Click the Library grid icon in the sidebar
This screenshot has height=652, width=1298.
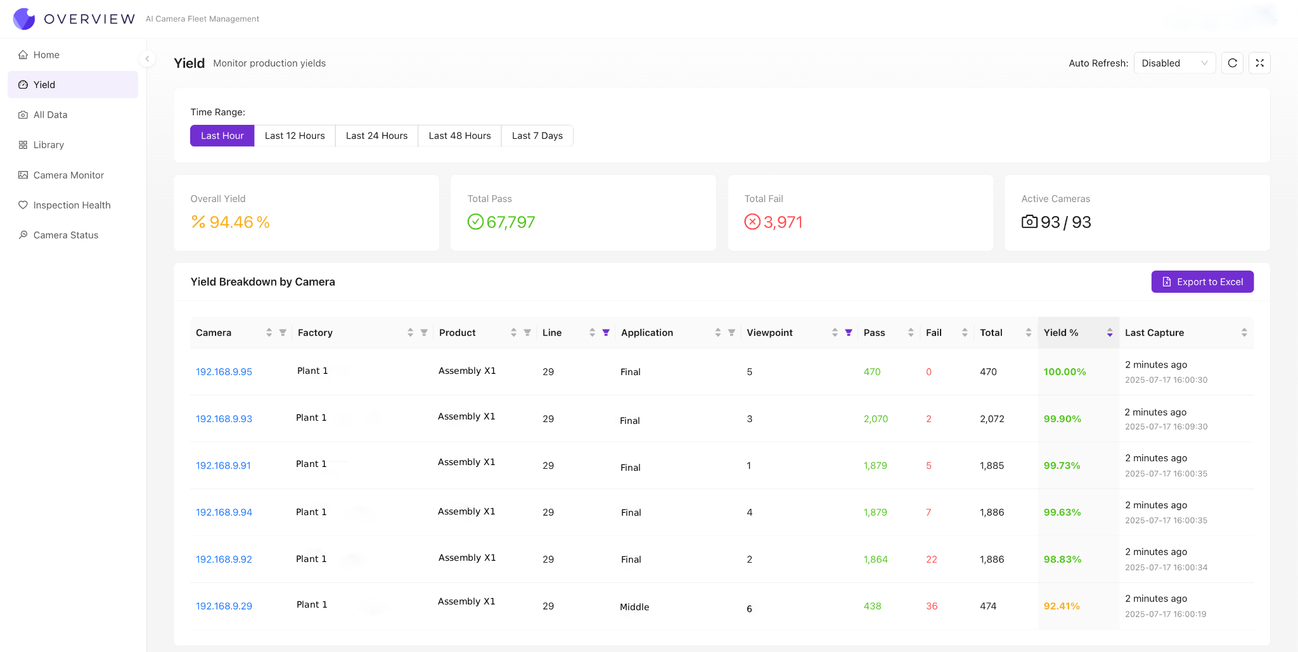pos(23,144)
